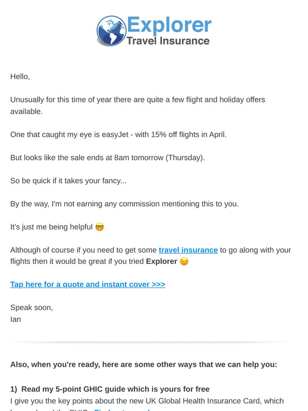Click the 'Unusually for this time of year' paragraph

point(138,105)
